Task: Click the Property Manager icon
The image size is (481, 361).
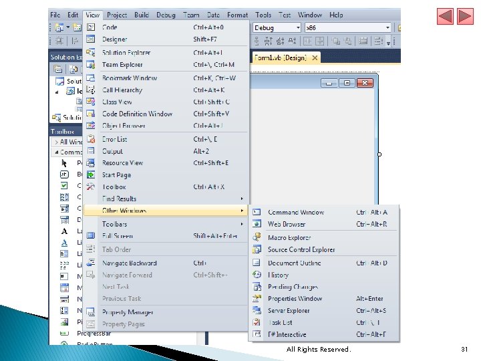Action: [x=91, y=312]
